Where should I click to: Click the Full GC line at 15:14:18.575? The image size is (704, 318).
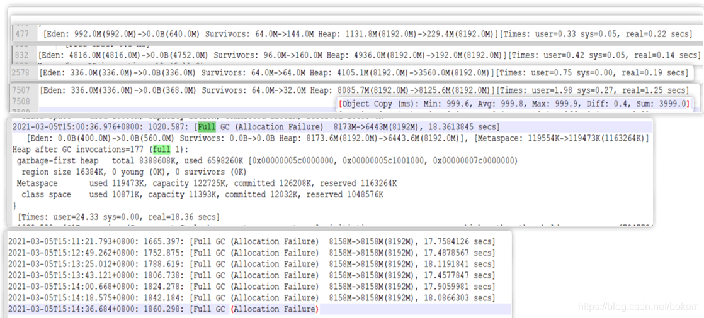(x=251, y=298)
